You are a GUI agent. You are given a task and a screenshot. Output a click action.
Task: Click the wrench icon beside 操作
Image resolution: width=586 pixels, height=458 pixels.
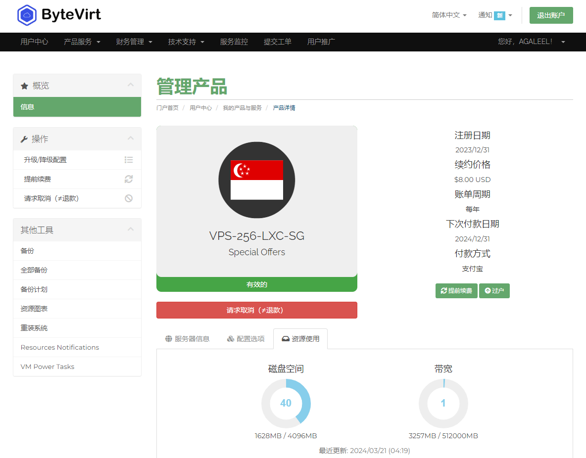point(23,138)
